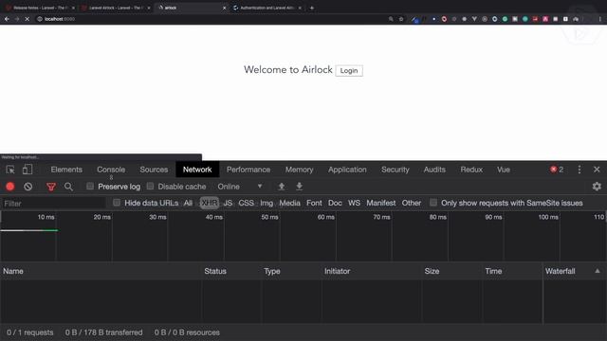Image resolution: width=607 pixels, height=341 pixels.
Task: Stop recording the network log
Action: click(x=10, y=187)
